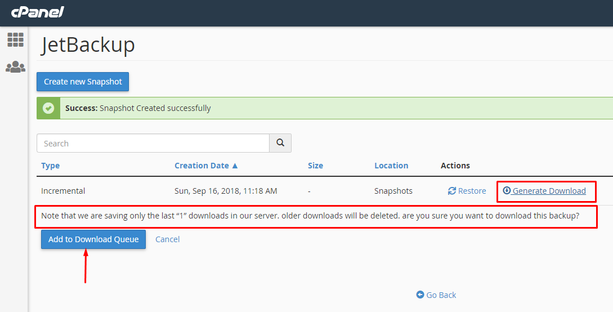This screenshot has width=613, height=312.
Task: Sort by Size column header
Action: pos(315,166)
